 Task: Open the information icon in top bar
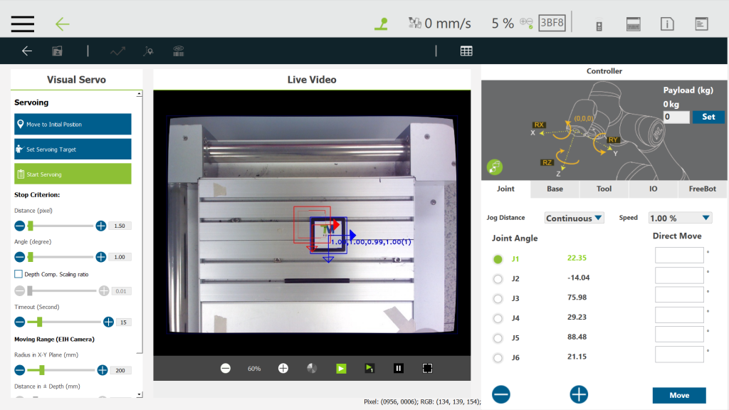click(667, 24)
